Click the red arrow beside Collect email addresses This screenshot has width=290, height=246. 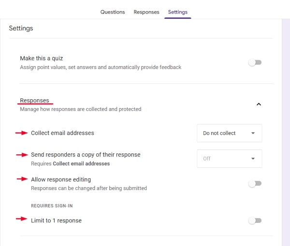click(x=22, y=133)
